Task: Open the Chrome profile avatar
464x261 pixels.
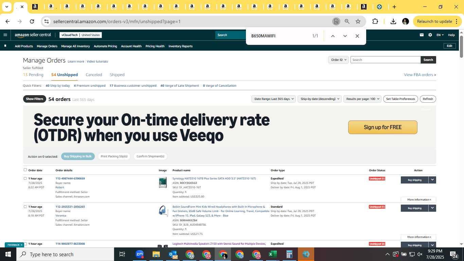Action: [x=405, y=21]
